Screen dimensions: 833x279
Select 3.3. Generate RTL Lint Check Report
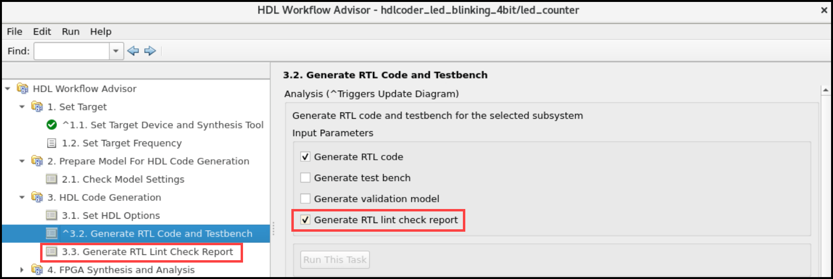click(147, 252)
